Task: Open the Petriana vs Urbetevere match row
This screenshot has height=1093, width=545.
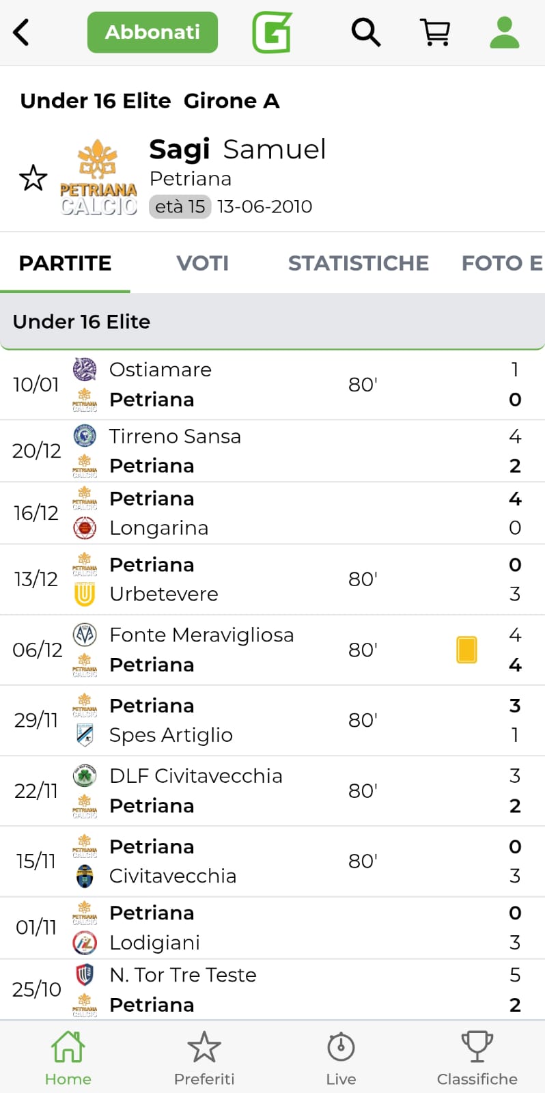Action: tap(272, 579)
